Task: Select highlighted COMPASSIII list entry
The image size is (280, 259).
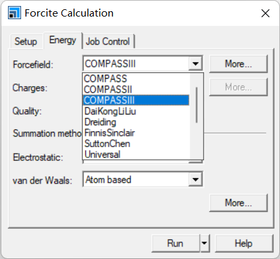Action: 136,100
